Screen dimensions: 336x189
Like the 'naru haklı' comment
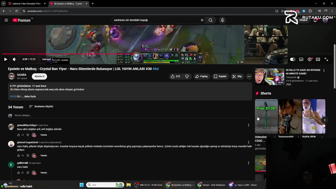point(18,173)
